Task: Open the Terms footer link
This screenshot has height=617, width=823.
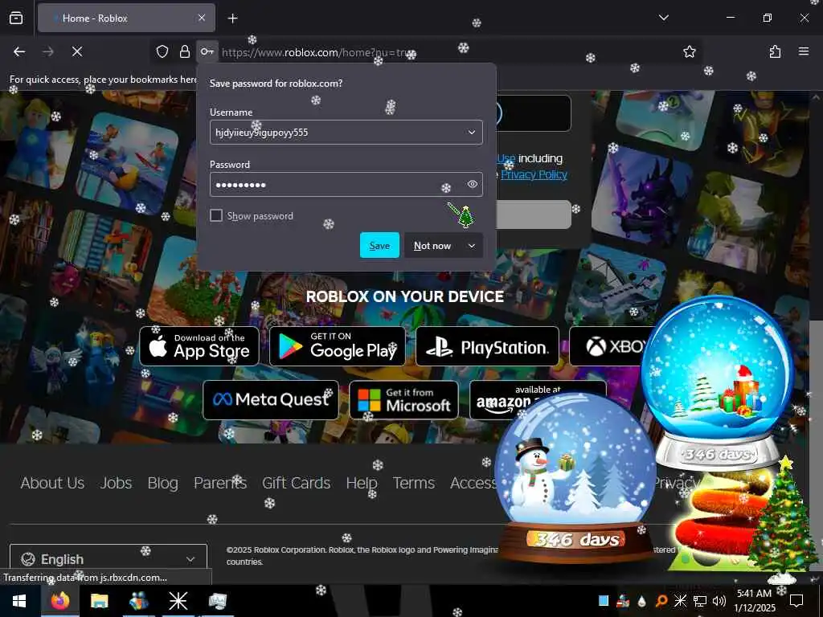Action: [x=414, y=483]
